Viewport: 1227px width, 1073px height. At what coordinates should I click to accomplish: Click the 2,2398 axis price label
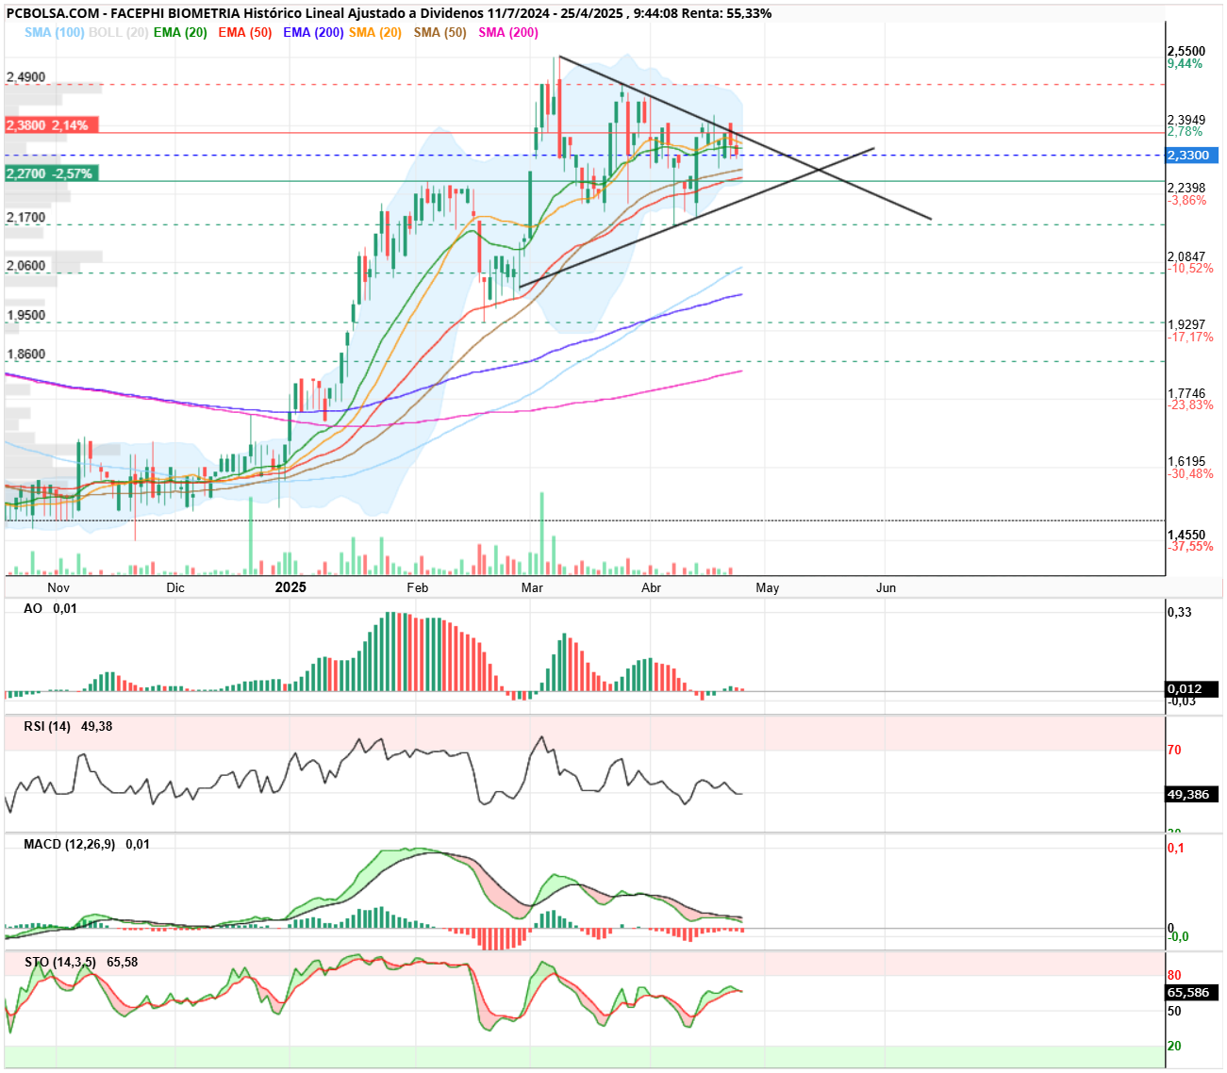1186,189
